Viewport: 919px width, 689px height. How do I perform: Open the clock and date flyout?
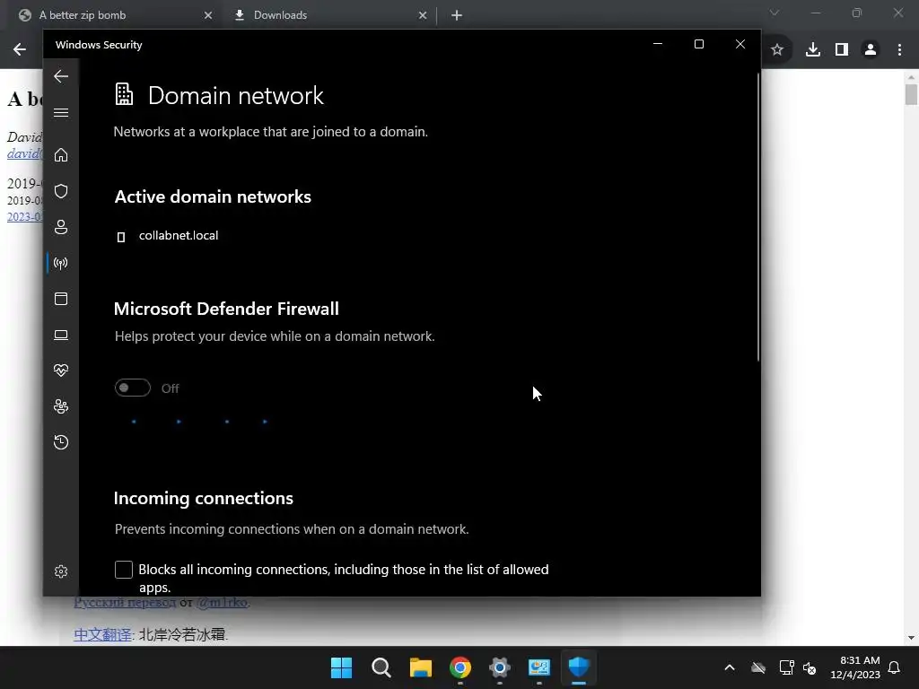[x=855, y=667]
